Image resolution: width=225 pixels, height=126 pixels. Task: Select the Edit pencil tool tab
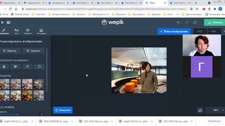click(4, 31)
